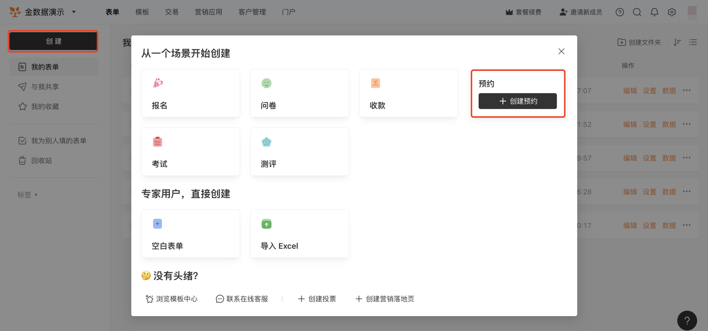The height and width of the screenshot is (331, 708).
Task: Switch to 模板 top menu
Action: 142,12
